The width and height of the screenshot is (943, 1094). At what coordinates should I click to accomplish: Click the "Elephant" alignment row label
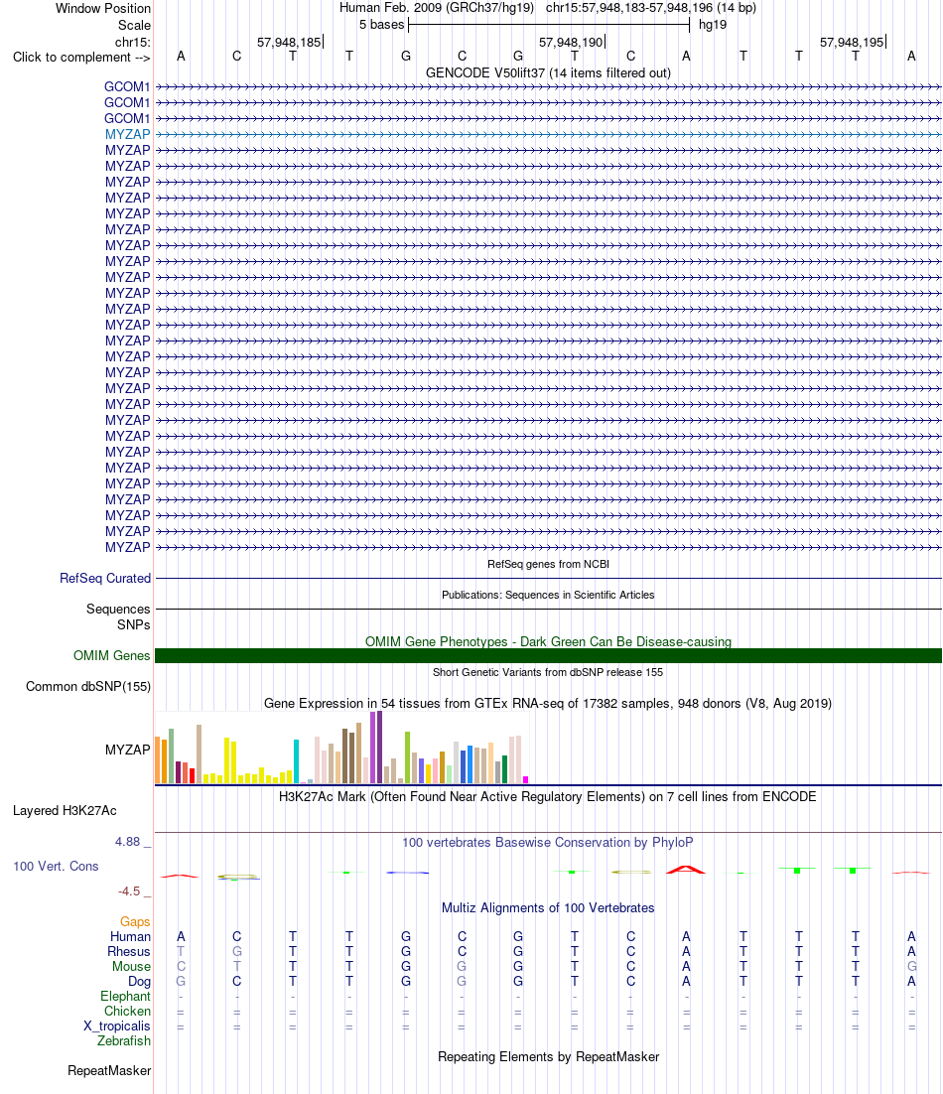(x=125, y=996)
